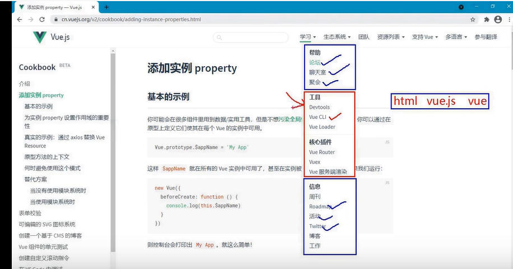Image resolution: width=513 pixels, height=269 pixels.
Task: Click the Vue.js search field
Action: [x=250, y=38]
